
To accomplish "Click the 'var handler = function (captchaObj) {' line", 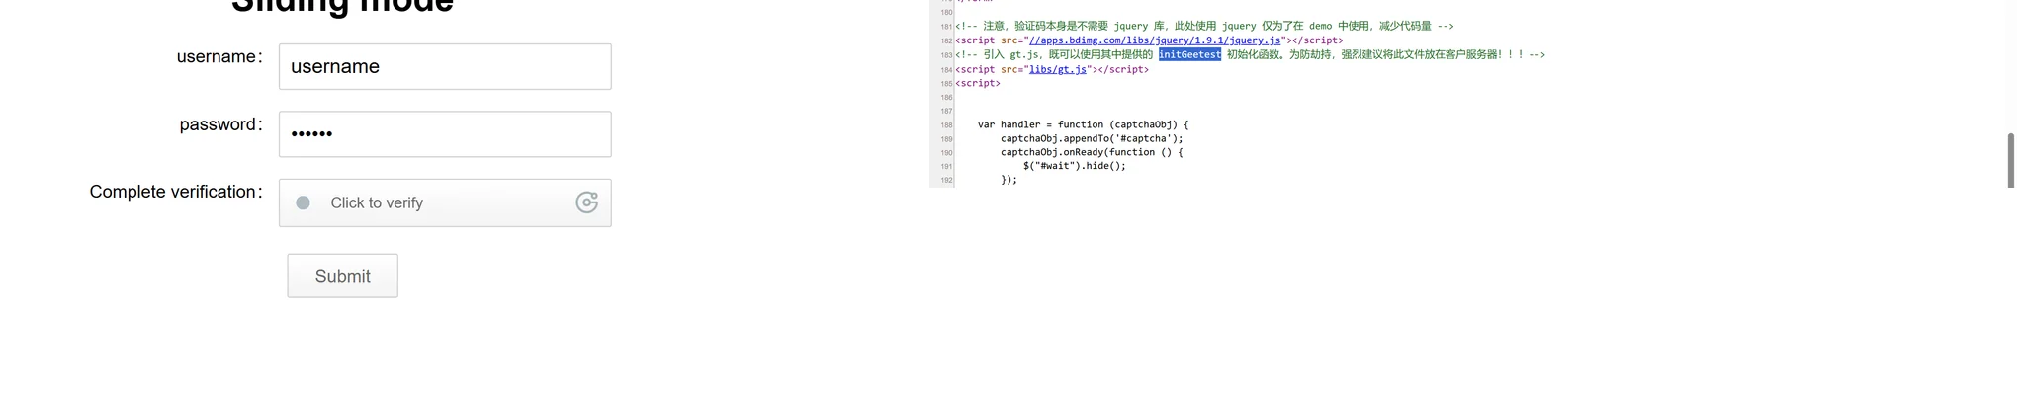I will coord(1083,124).
